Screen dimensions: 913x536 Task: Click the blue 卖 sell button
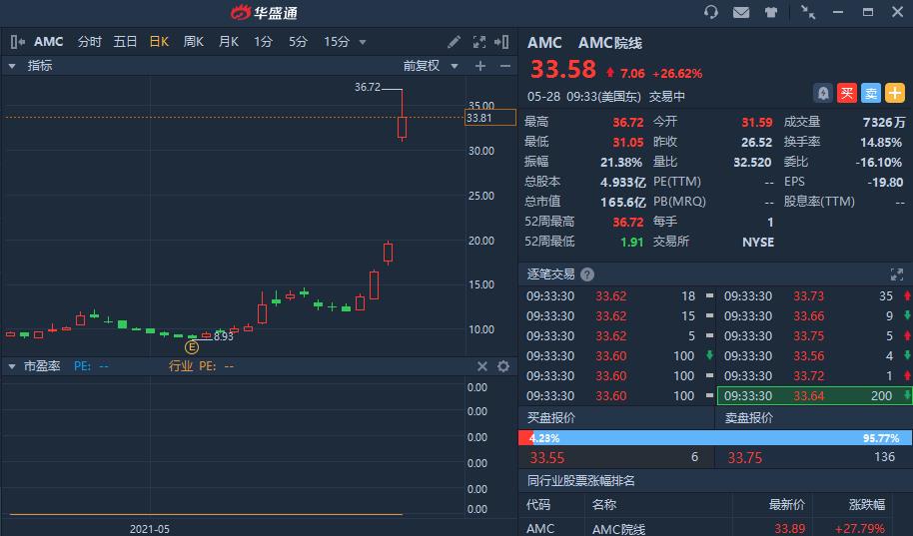[x=870, y=93]
